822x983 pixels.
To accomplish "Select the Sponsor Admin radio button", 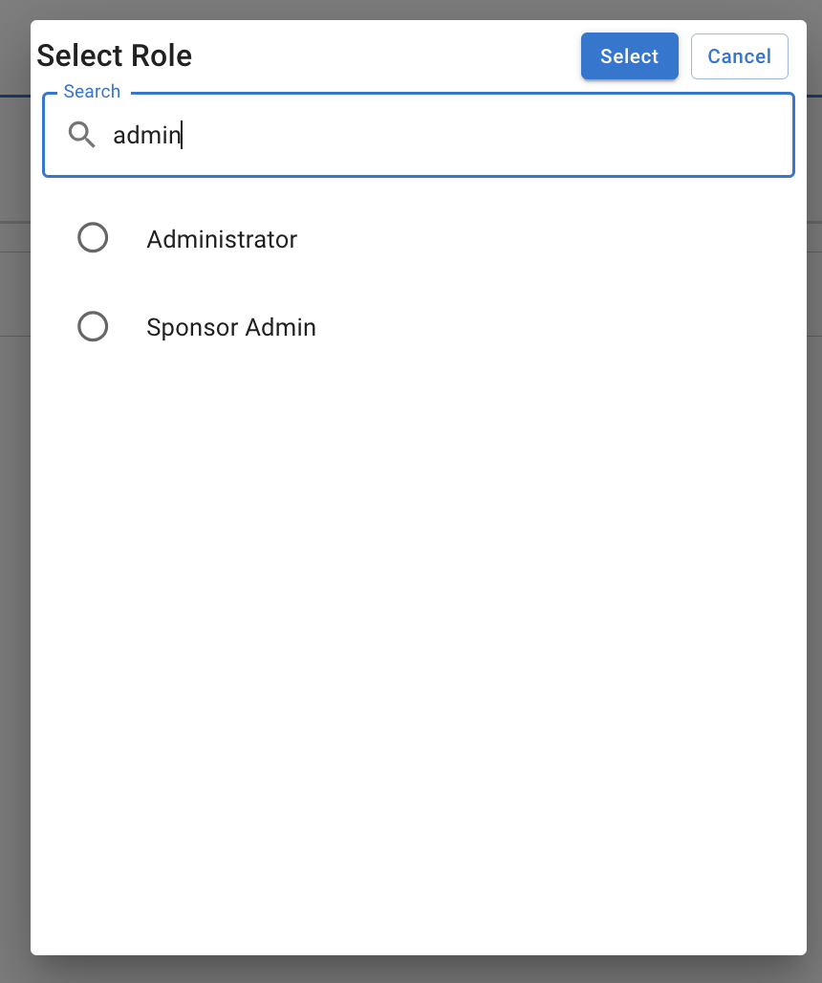I will (x=93, y=327).
